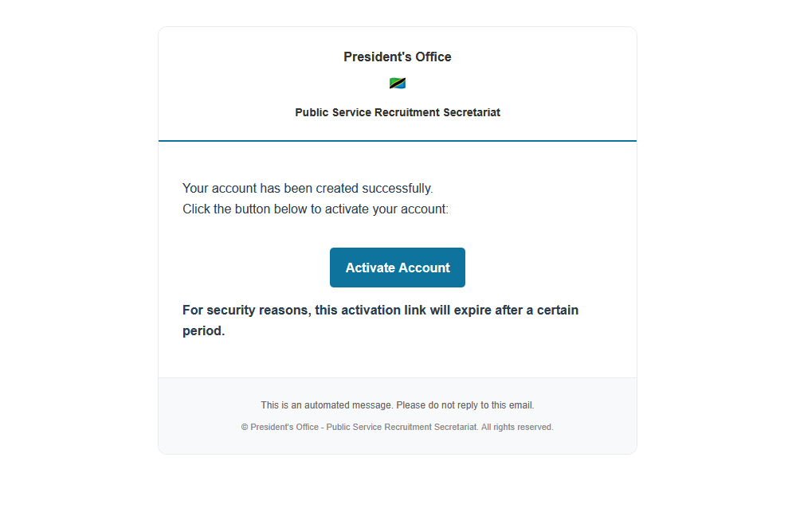Click 'President's Office' in the copyright line
Viewport: 792px width, 508px height.
283,428
